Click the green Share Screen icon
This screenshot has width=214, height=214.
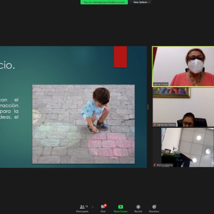[x=120, y=207]
